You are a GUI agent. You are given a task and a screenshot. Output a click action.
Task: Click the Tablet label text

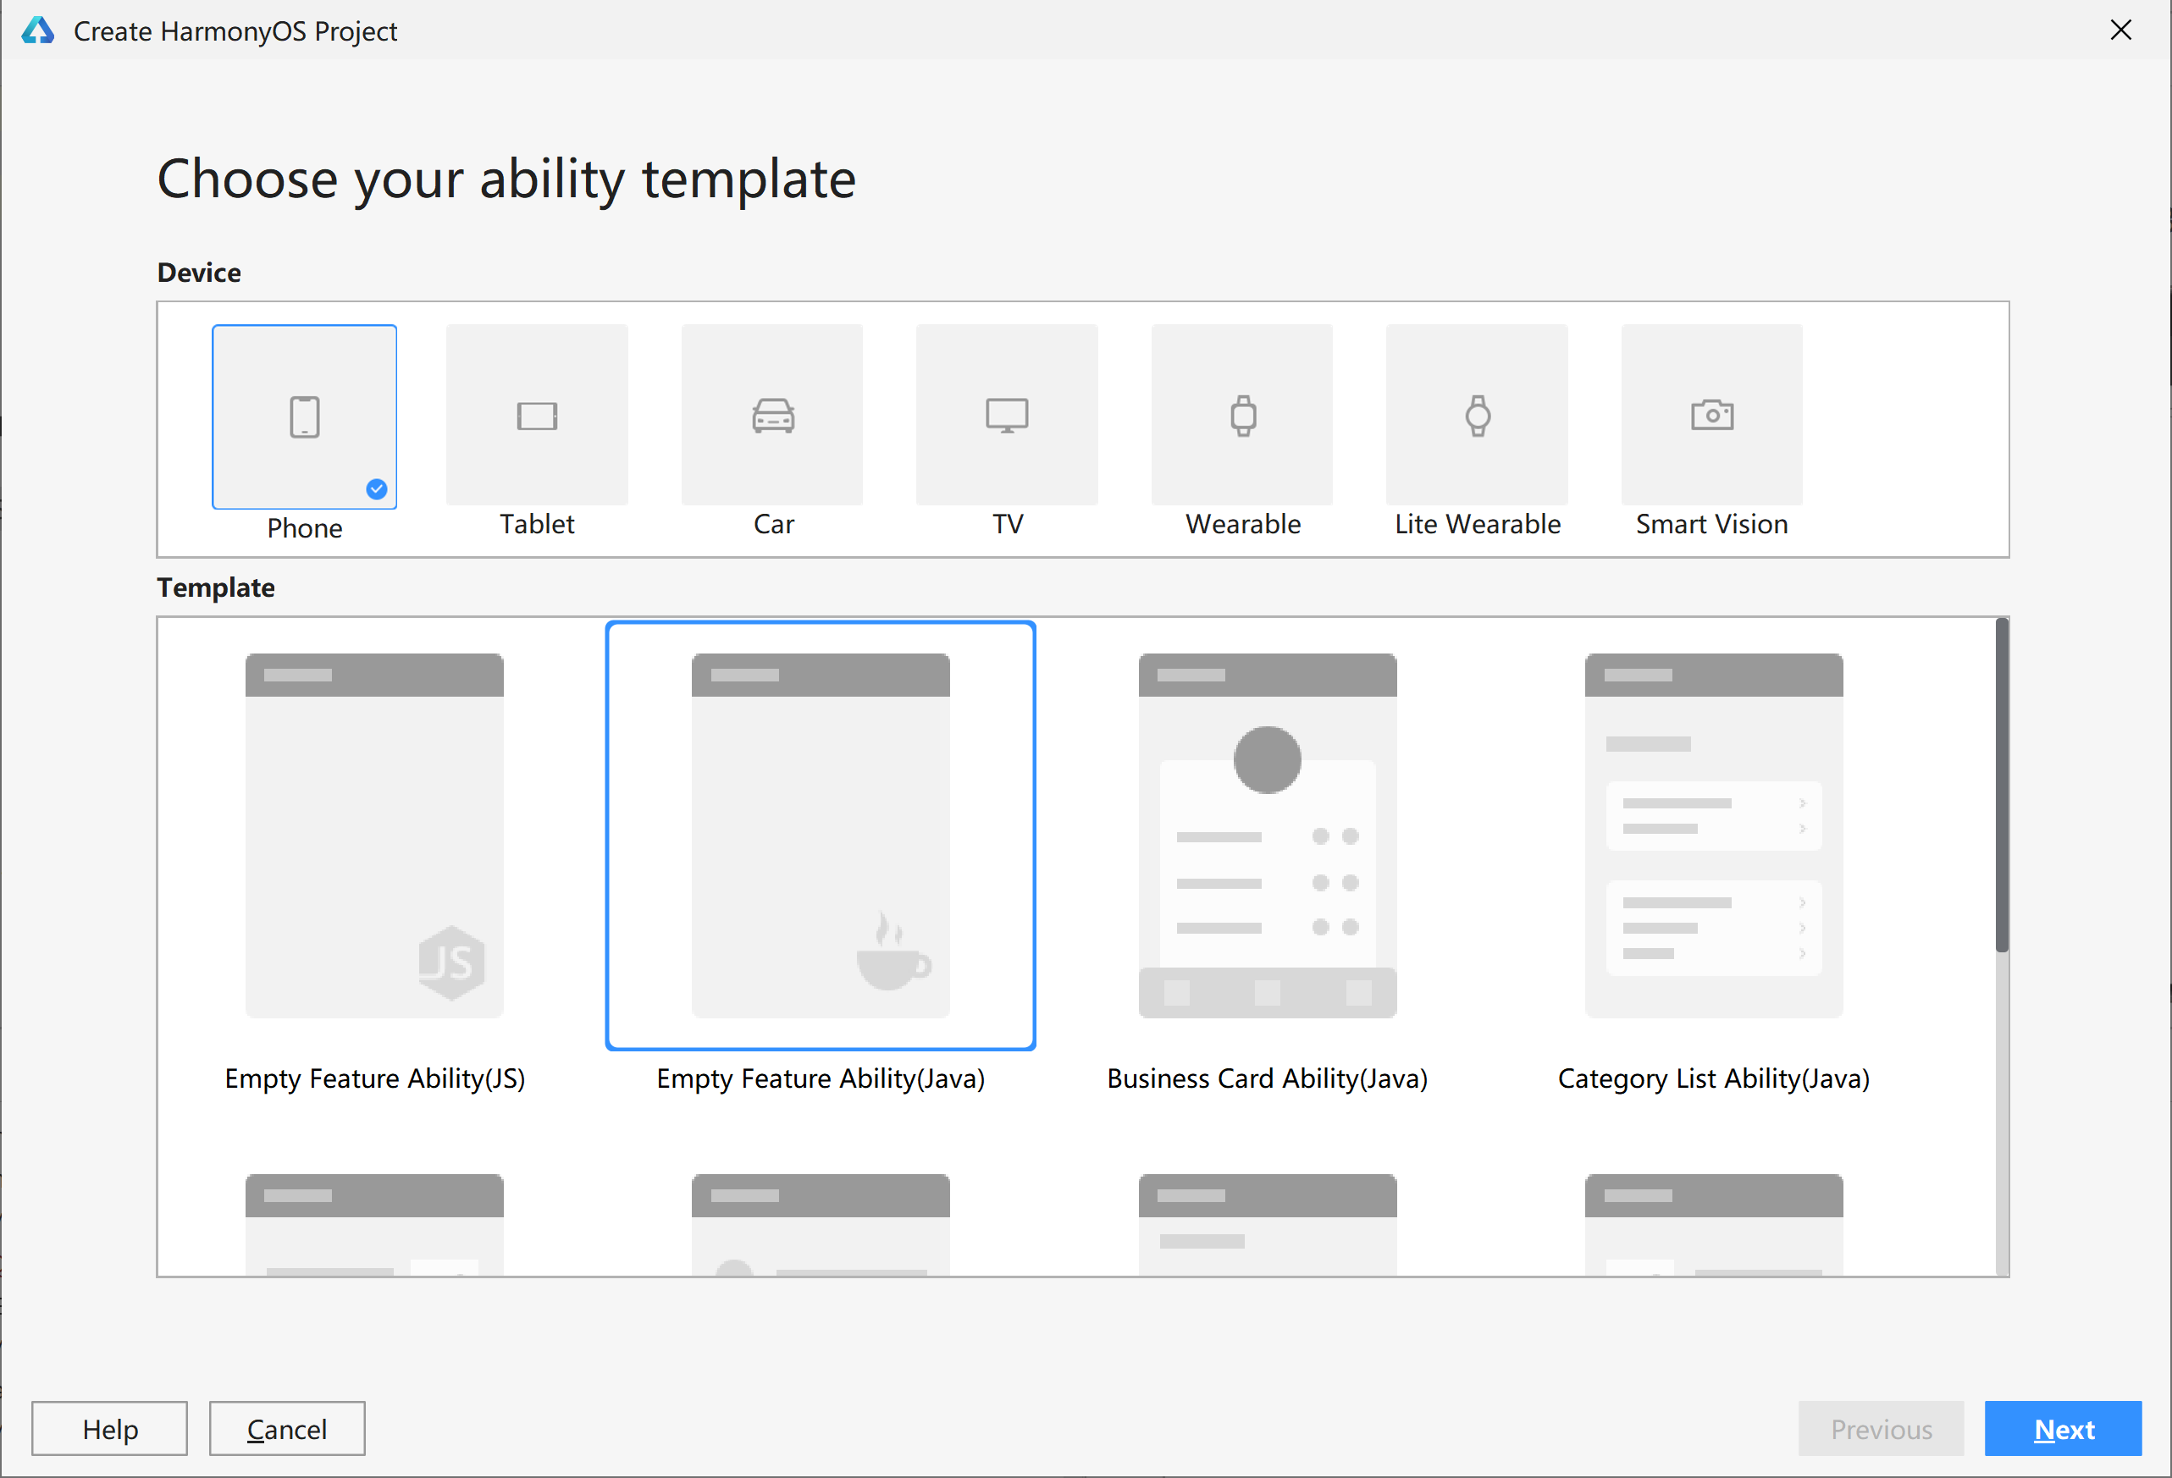[x=538, y=524]
